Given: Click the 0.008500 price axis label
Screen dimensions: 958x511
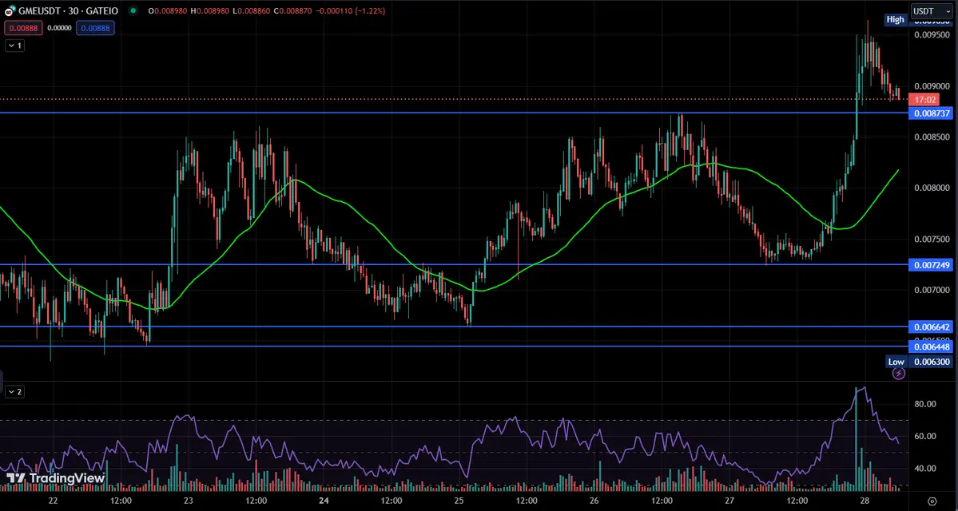Looking at the screenshot, I should point(932,137).
